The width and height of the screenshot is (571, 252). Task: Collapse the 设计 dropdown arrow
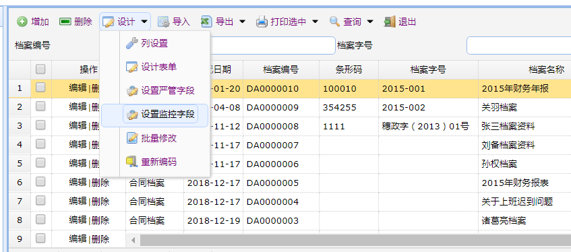click(144, 22)
